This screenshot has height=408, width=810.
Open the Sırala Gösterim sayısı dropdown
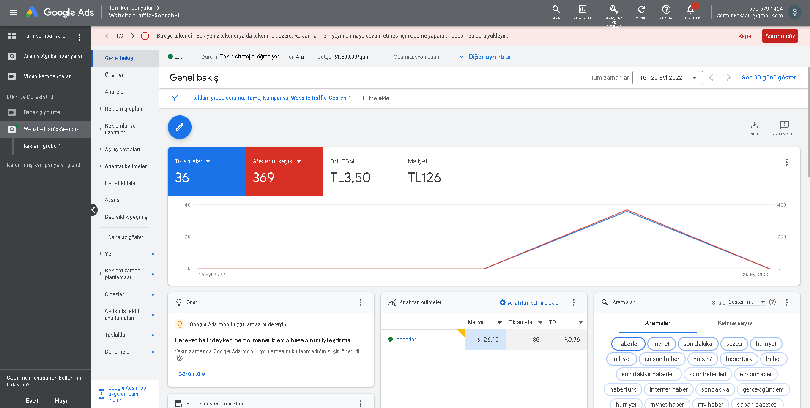coord(747,302)
